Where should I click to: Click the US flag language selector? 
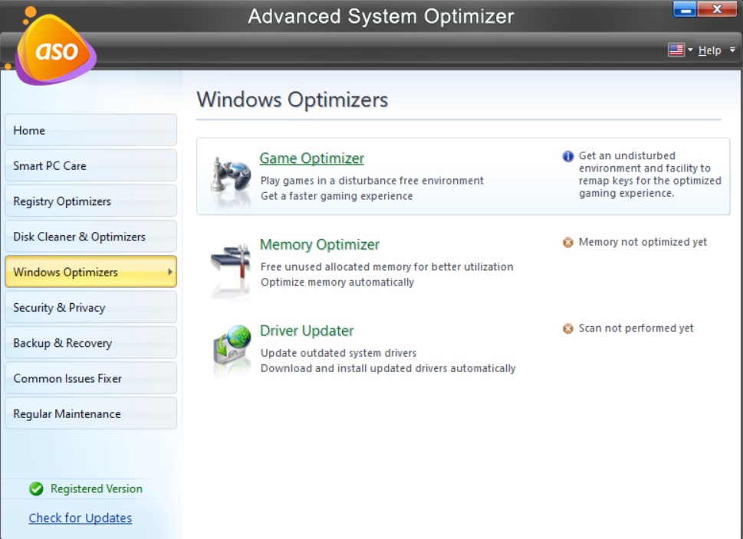[x=676, y=49]
